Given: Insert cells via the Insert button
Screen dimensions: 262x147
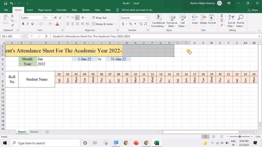Looking at the screenshot, I should click(195, 21).
